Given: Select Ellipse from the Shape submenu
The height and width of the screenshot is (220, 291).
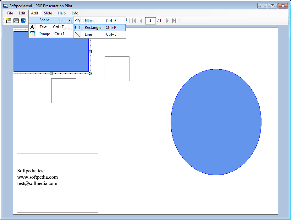Looking at the screenshot, I should coord(100,21).
